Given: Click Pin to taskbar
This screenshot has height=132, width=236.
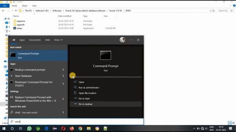Looking at the screenshot, I should 106,104.
